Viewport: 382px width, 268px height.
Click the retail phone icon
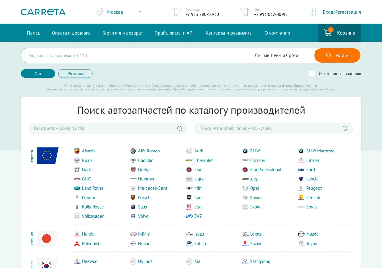coord(176,12)
